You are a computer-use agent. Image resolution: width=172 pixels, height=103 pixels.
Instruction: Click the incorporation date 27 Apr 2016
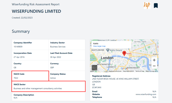19,57
